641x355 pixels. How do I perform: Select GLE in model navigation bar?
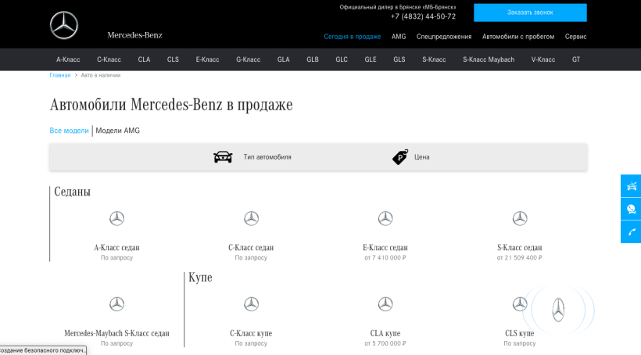pyautogui.click(x=371, y=59)
